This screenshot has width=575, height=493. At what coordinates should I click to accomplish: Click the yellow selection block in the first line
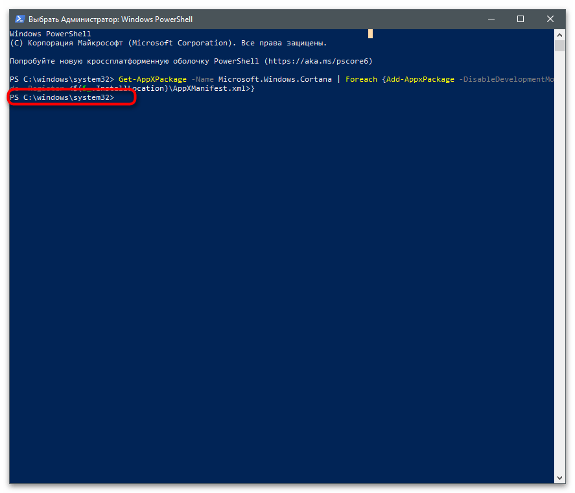point(371,34)
